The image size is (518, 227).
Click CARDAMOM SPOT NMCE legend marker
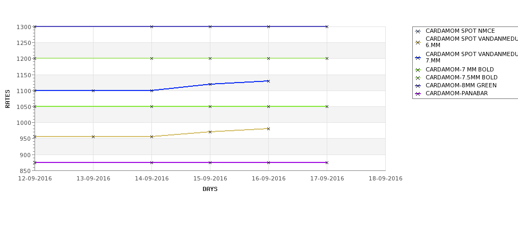point(418,32)
